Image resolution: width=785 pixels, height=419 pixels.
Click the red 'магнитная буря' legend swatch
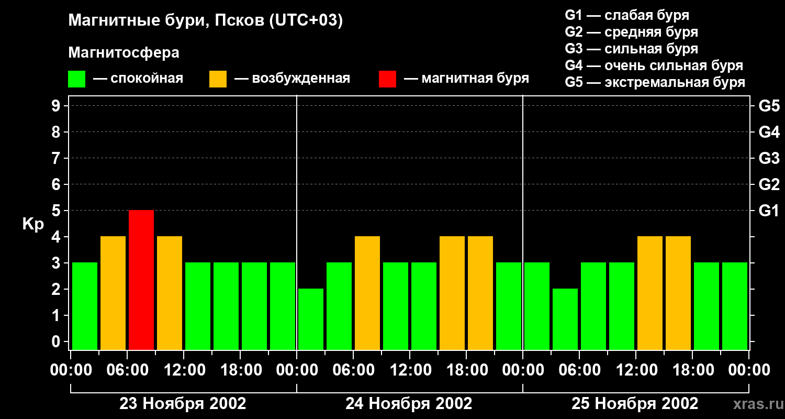[x=387, y=79]
